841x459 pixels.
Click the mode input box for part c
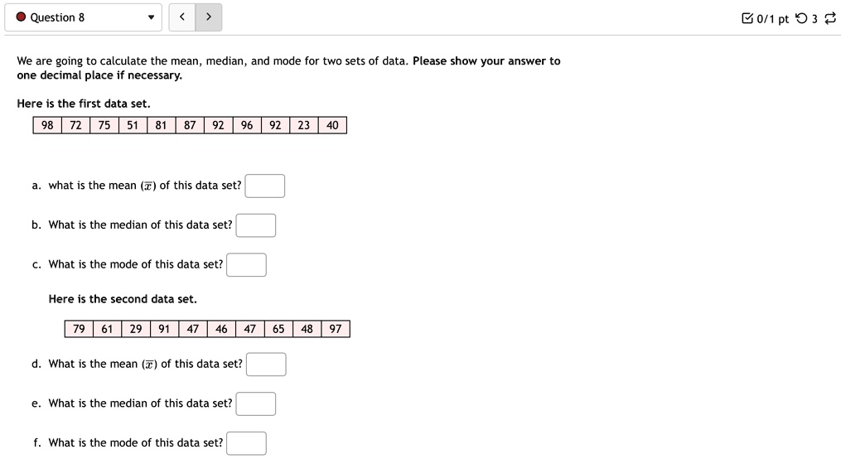[x=246, y=265]
